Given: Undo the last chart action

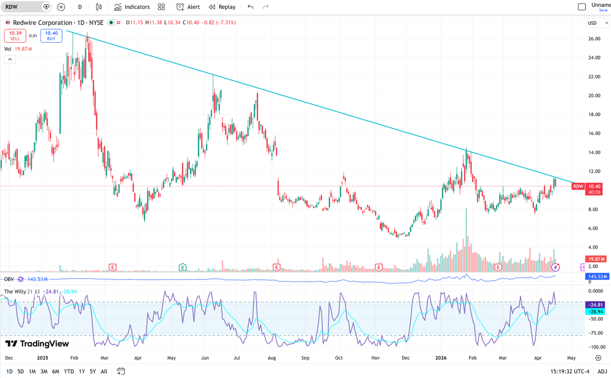Looking at the screenshot, I should click(x=250, y=7).
